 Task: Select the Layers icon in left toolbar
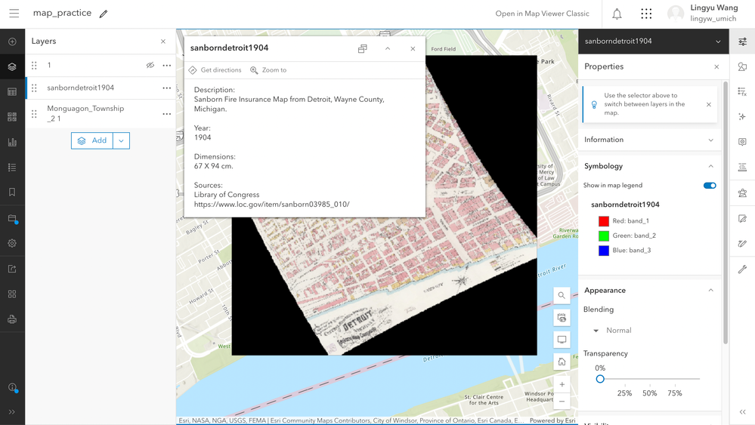click(13, 67)
